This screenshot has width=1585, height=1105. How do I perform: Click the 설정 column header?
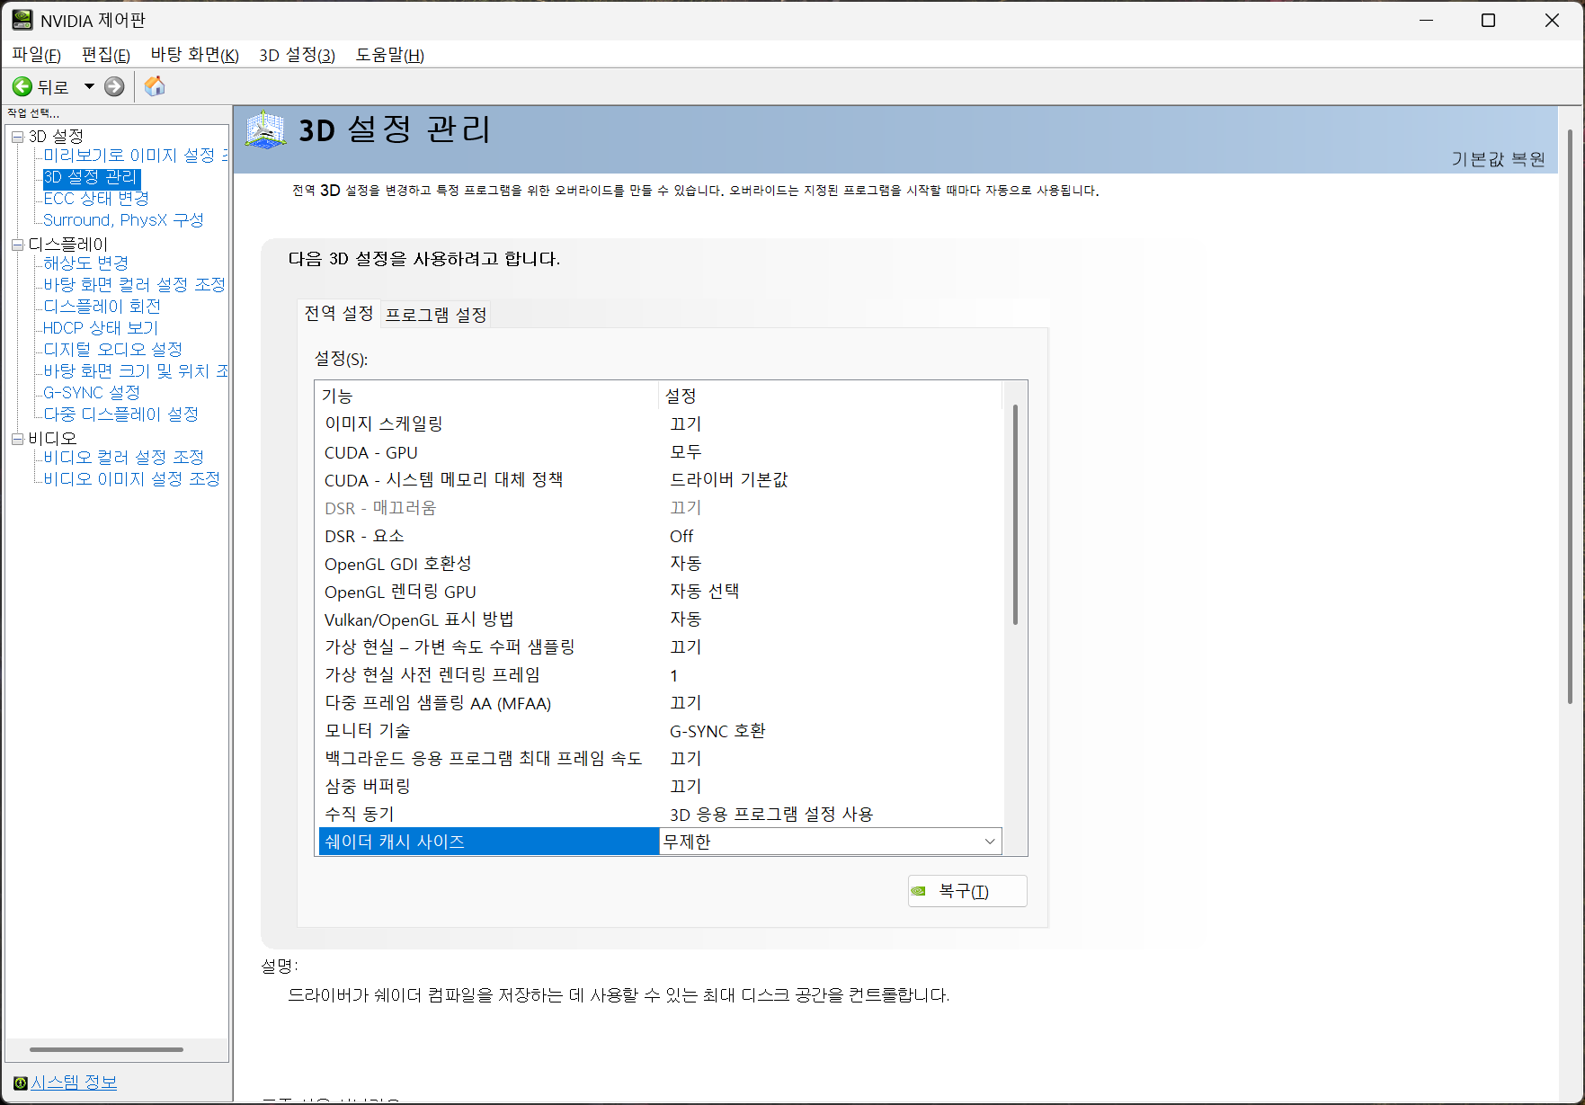tap(831, 396)
